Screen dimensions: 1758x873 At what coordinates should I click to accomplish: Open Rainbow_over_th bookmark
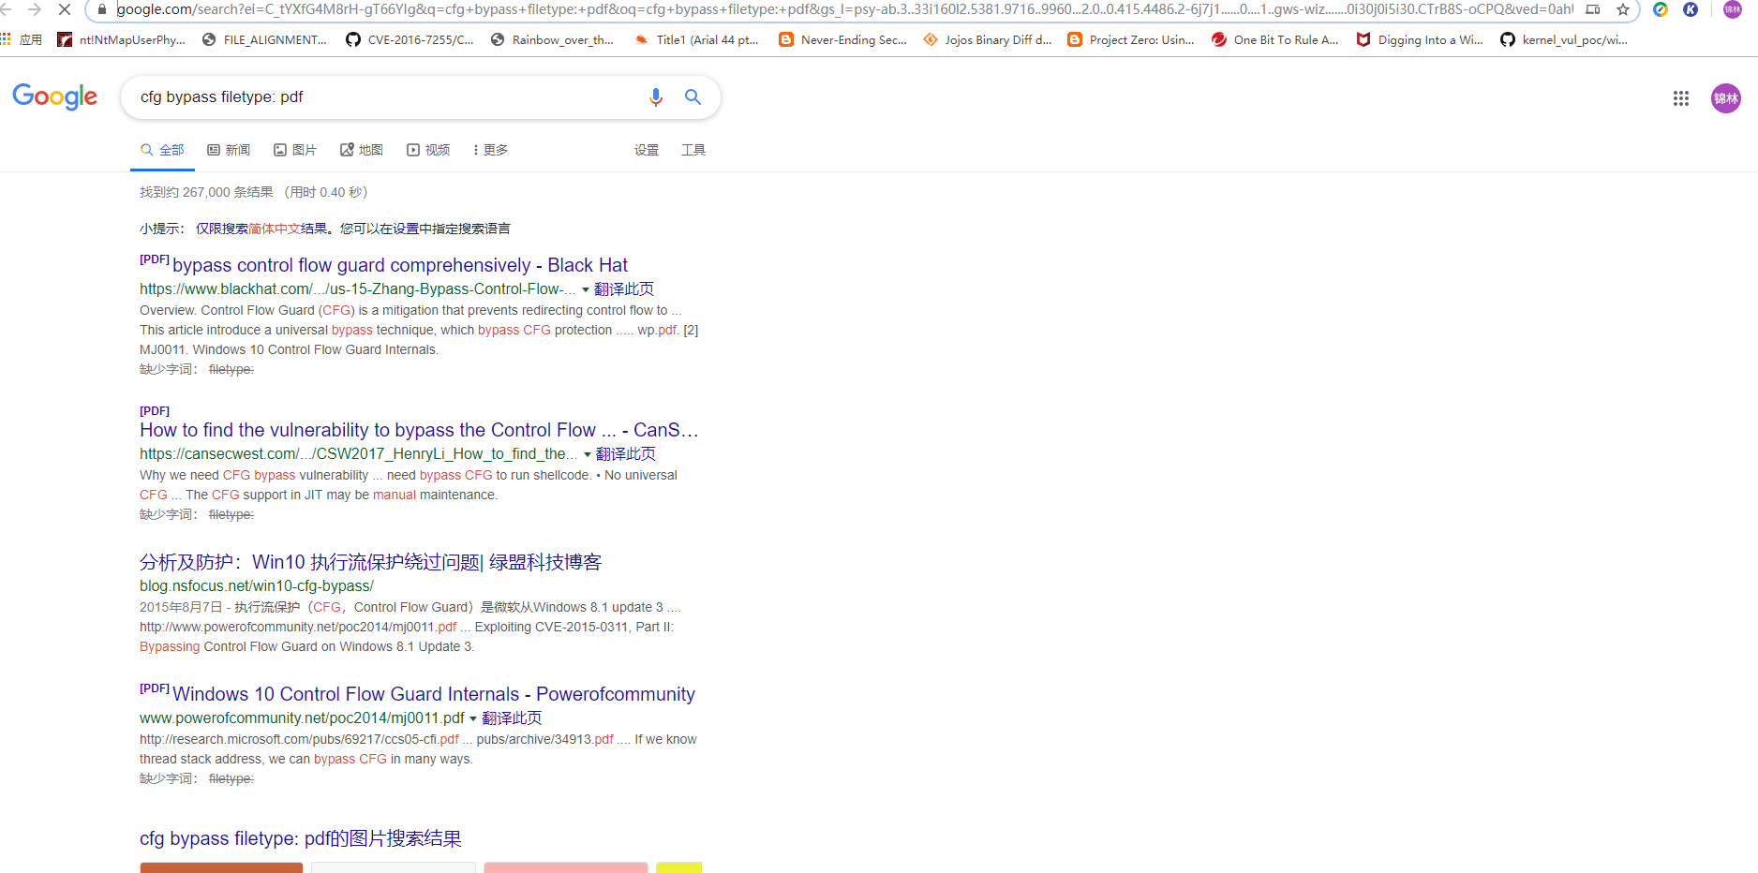[552, 39]
